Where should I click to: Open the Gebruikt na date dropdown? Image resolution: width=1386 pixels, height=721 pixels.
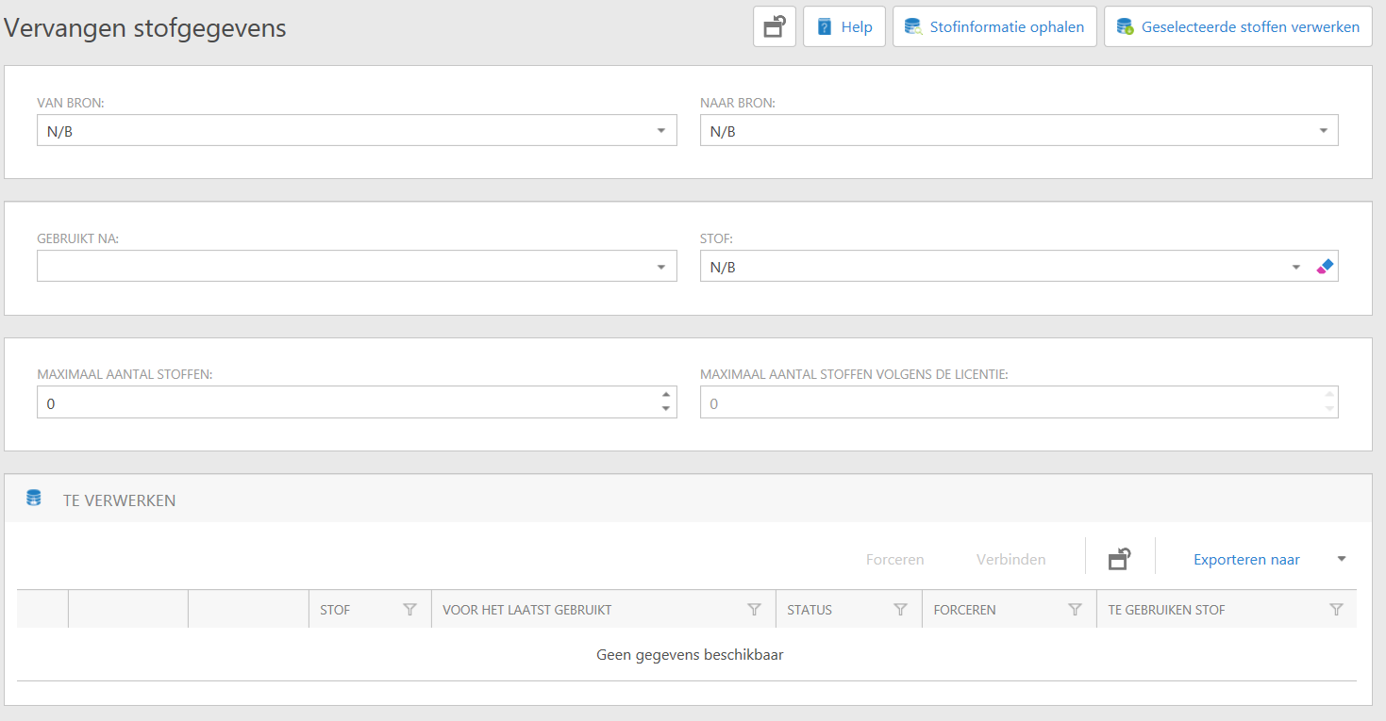661,267
